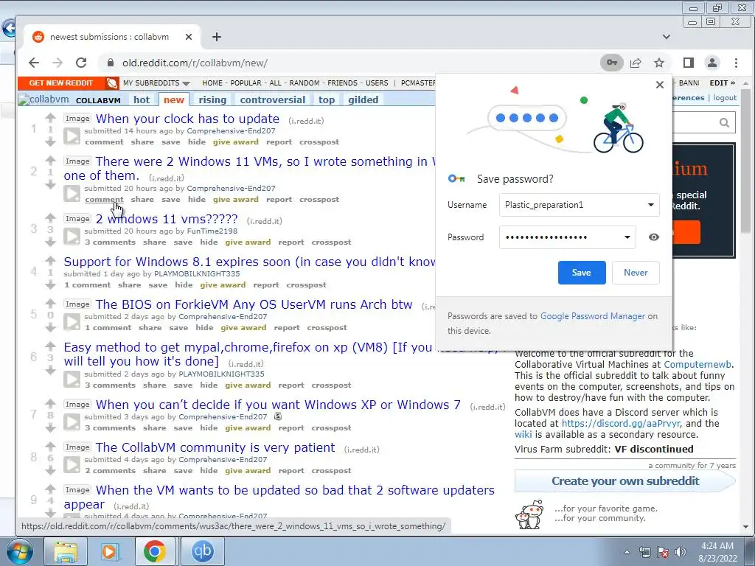Screen dimensions: 755x566
Task: Open the tab search chevron
Action: coord(667,37)
